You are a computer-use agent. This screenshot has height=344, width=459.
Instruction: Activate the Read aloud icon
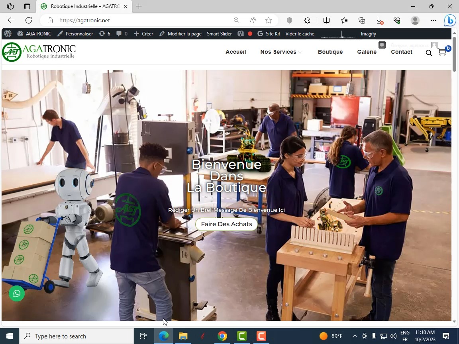[253, 20]
